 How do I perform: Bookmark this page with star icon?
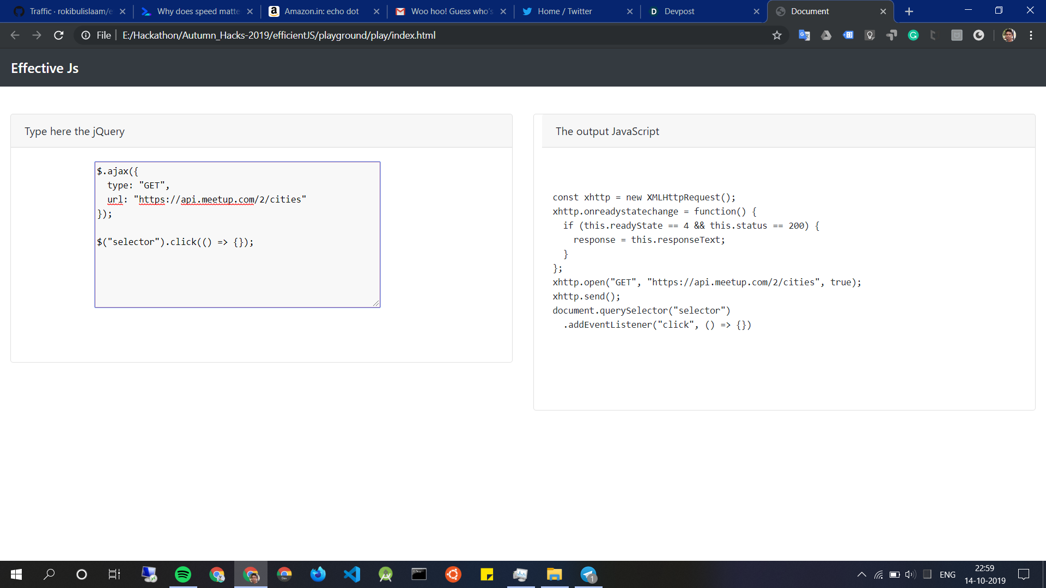click(x=777, y=35)
